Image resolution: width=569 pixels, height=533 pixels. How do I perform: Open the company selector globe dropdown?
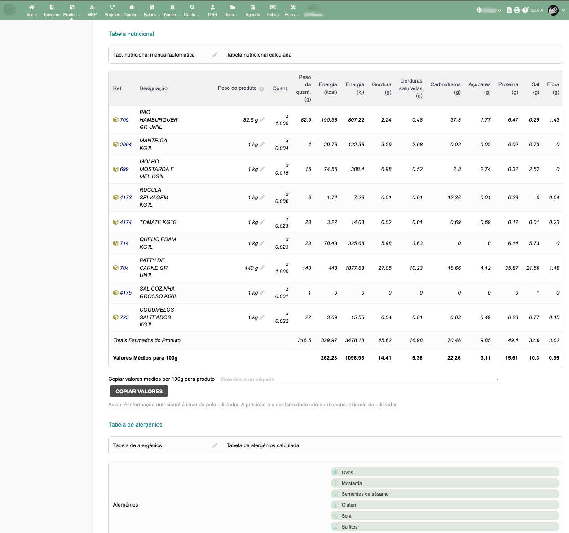coord(489,10)
